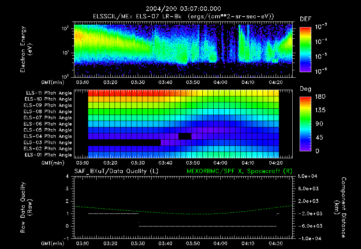Click the ELS-07 Pitch Angle label
This screenshot has width=361, height=249.
(x=48, y=117)
